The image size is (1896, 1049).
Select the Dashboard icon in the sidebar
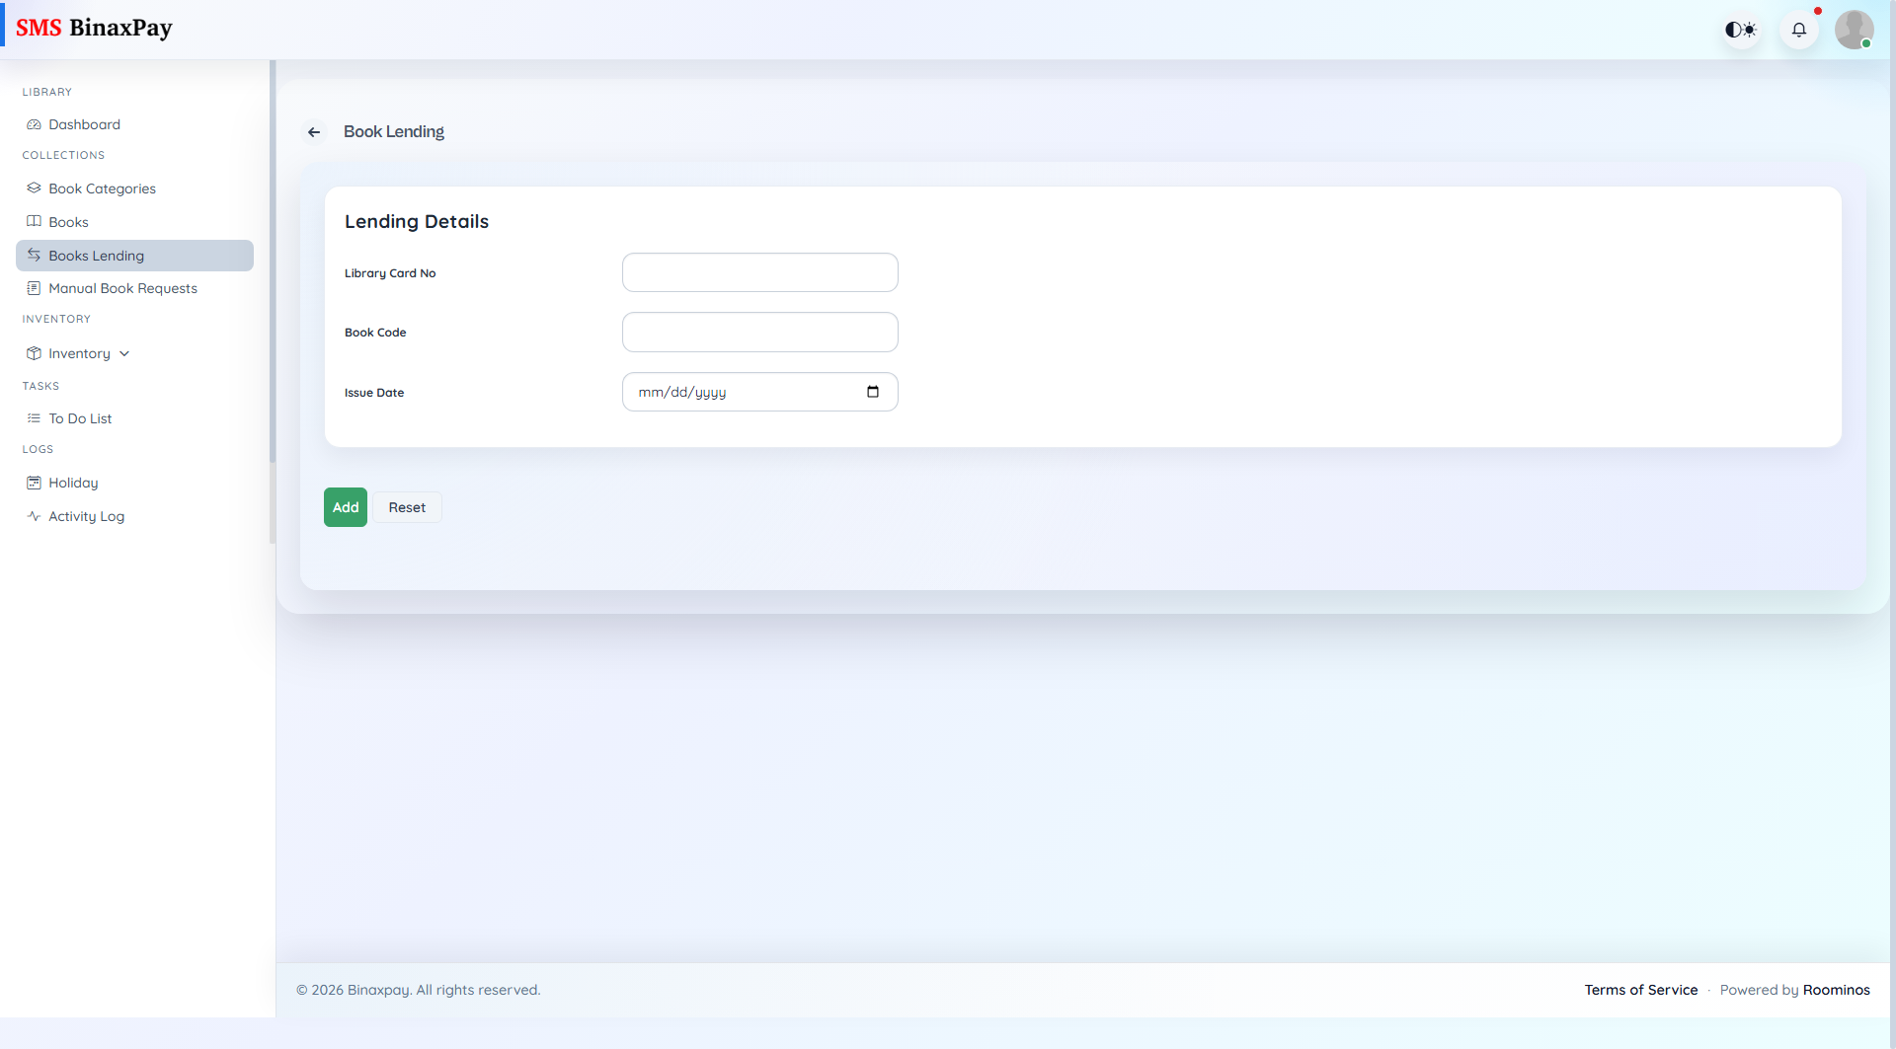[33, 124]
